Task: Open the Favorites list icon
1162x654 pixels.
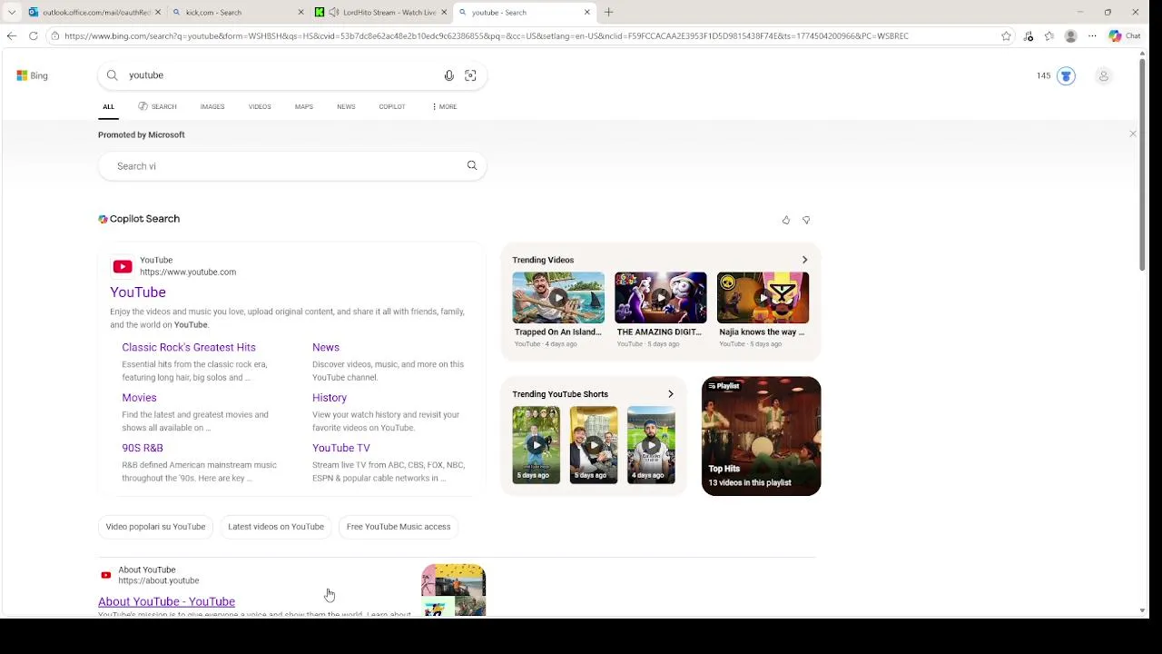Action: tap(1049, 36)
